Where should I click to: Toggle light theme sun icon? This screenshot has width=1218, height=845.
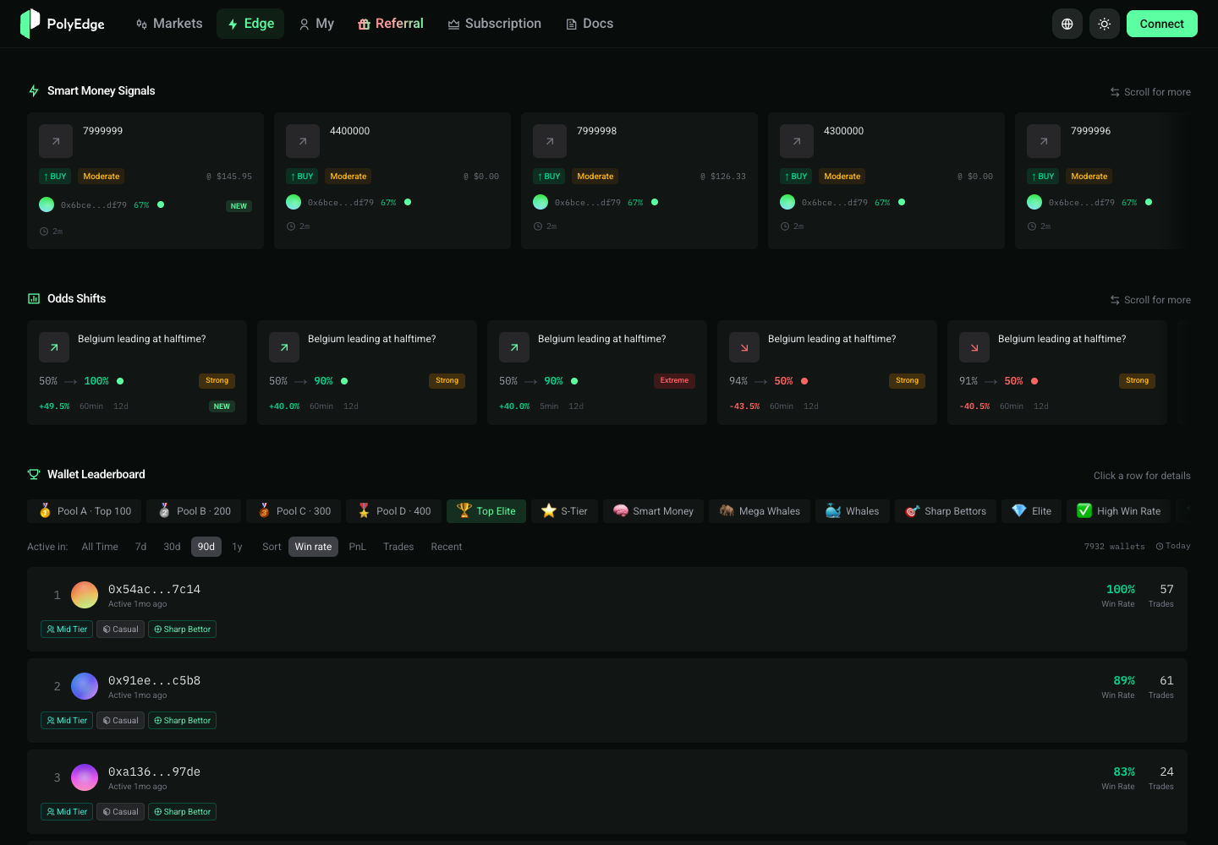point(1105,24)
